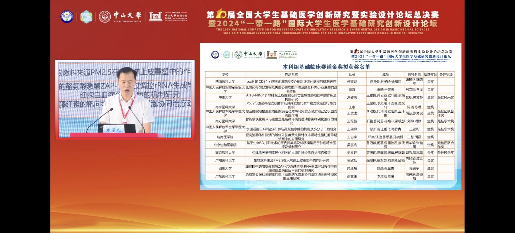Image resolution: width=515 pixels, height=233 pixels.
Task: Select the 北京协和医学院 school cell
Action: pyautogui.click(x=225, y=145)
